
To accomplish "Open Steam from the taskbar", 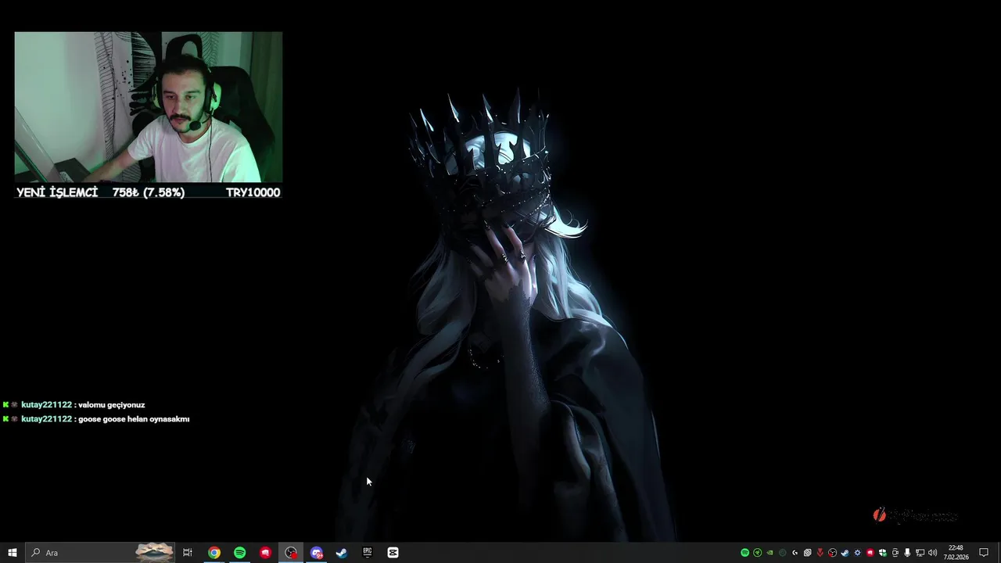I will coord(342,553).
